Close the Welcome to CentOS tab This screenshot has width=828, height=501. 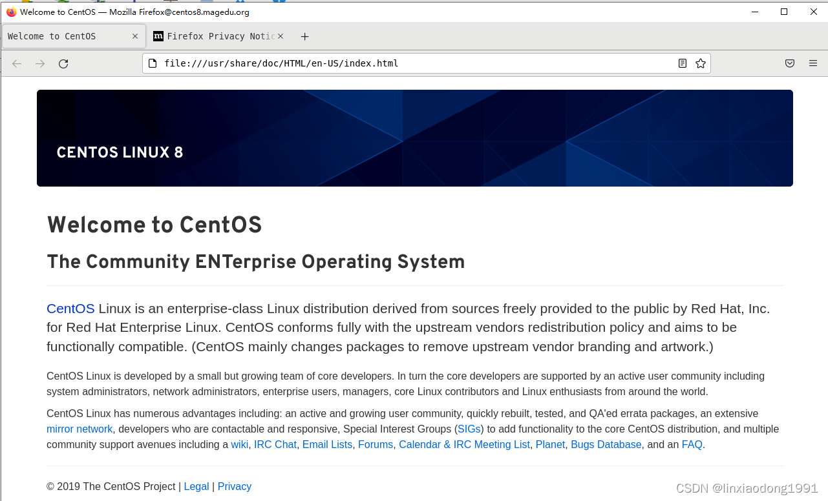tap(135, 36)
